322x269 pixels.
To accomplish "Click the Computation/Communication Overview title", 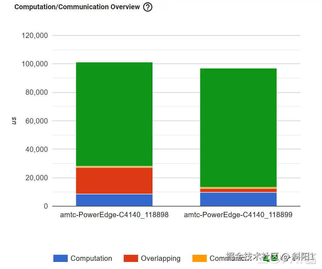I will click(77, 7).
